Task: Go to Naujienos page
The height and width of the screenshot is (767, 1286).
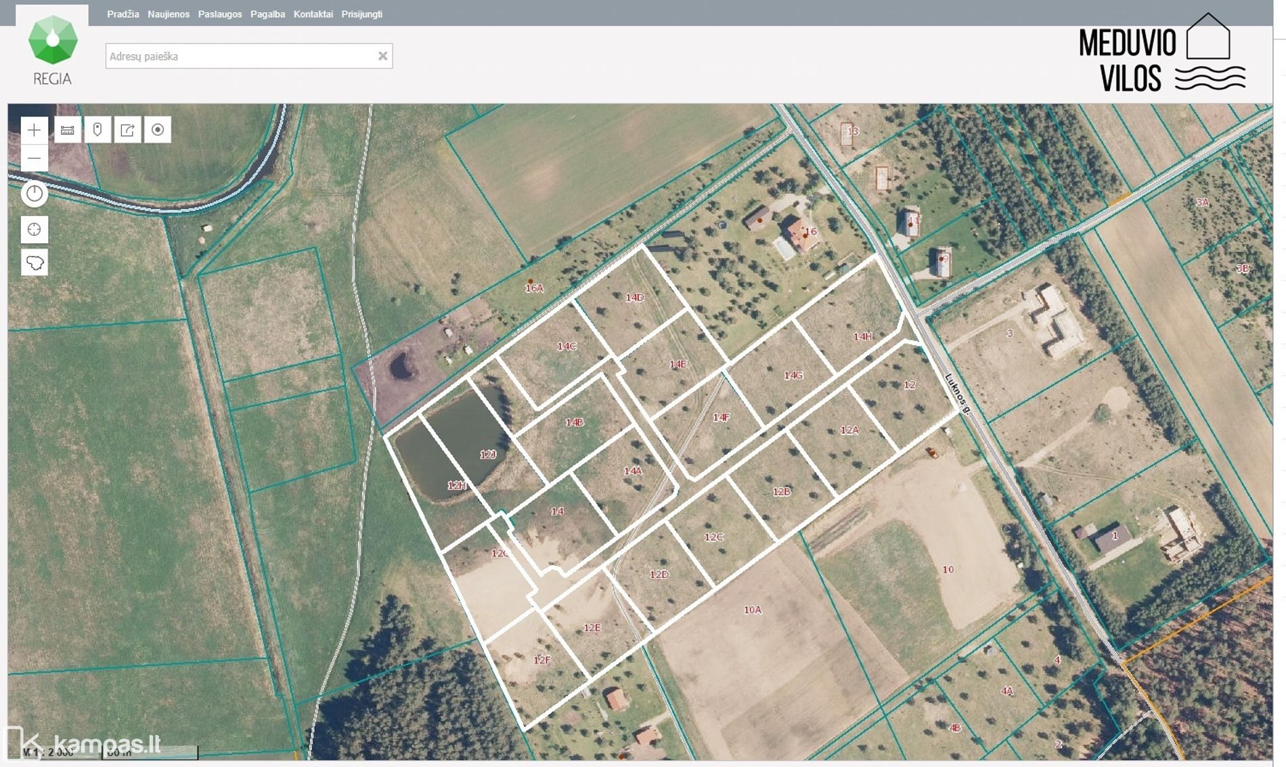Action: (169, 14)
